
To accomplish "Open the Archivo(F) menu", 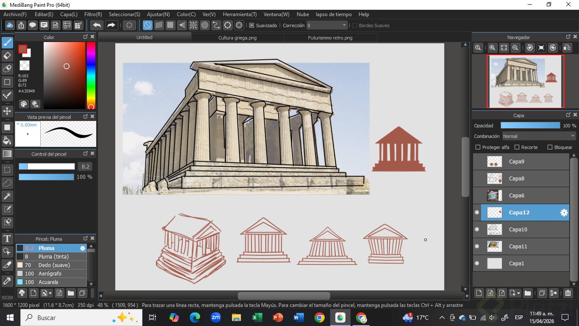I will click(x=15, y=14).
